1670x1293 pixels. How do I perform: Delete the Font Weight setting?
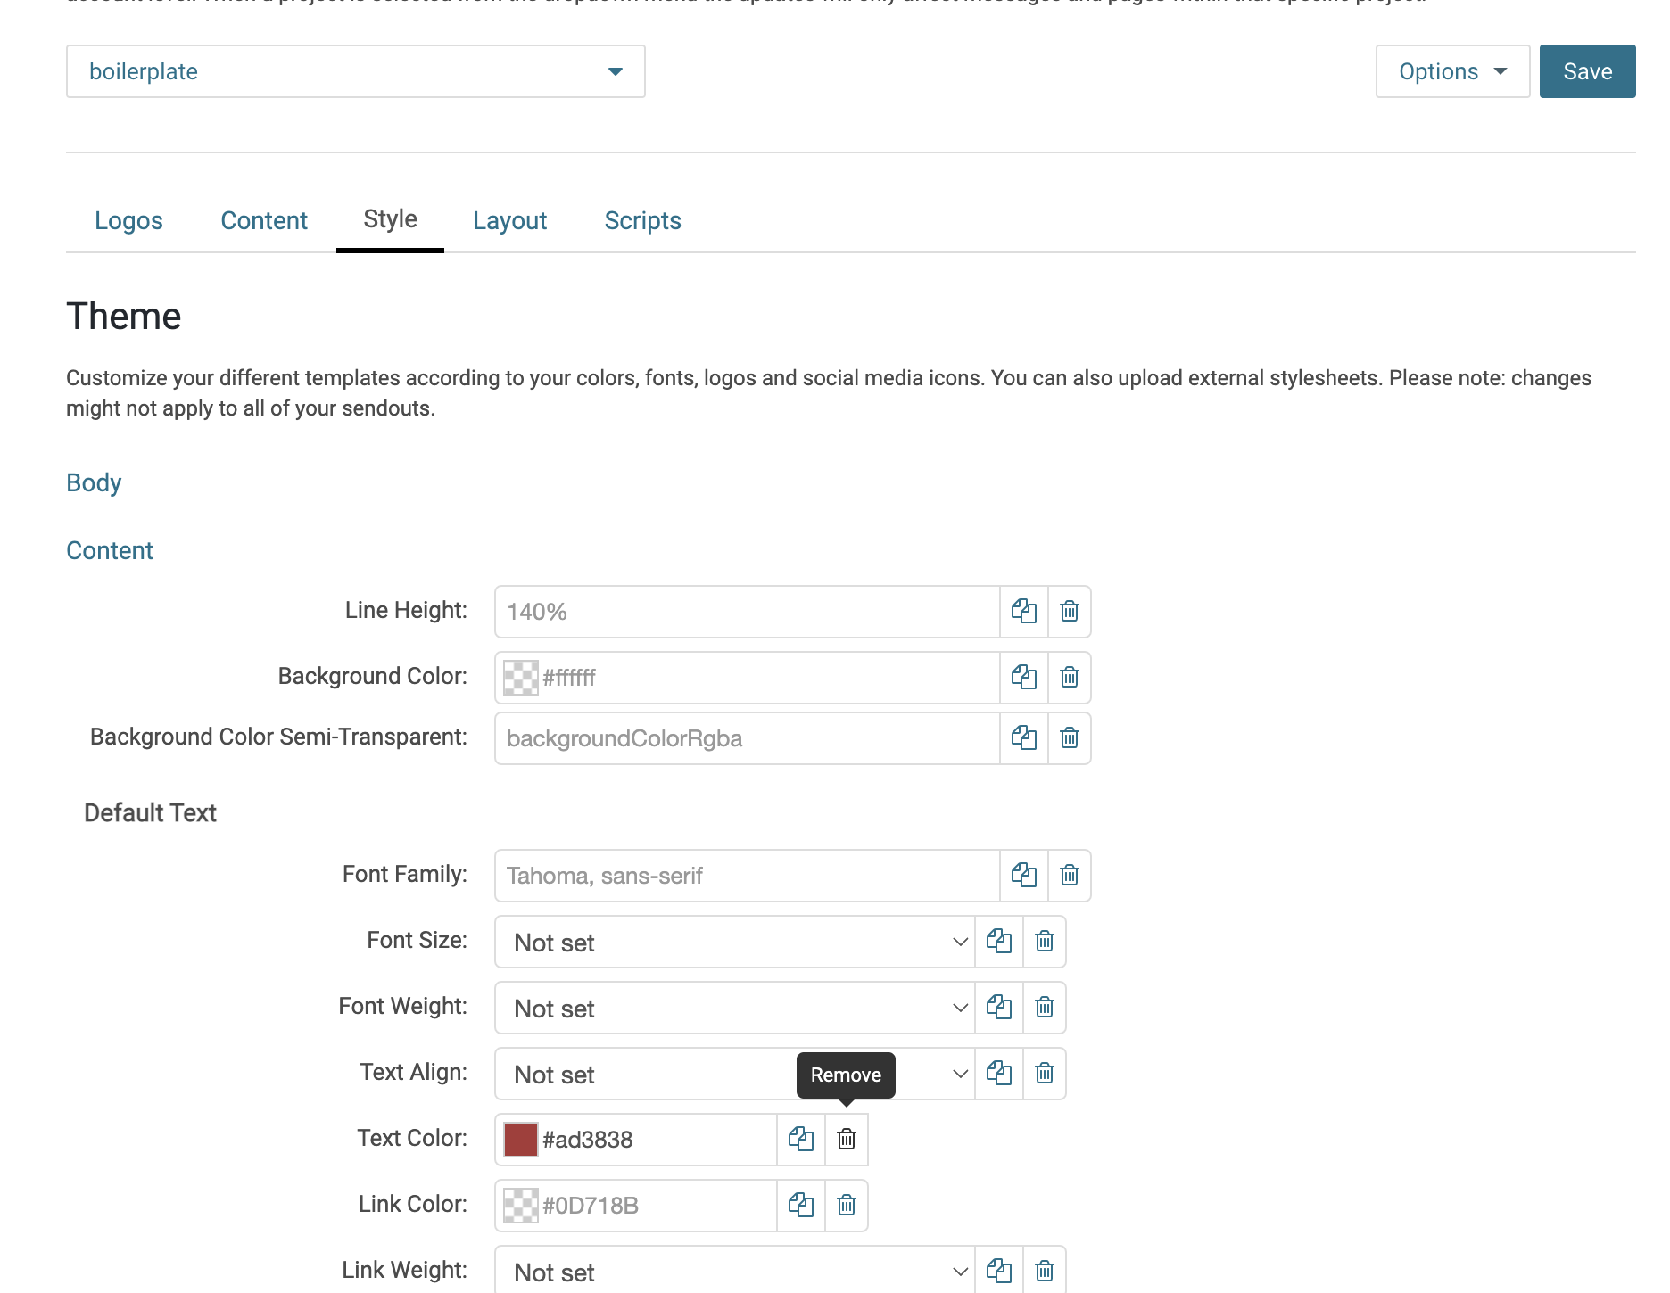pos(1044,1008)
